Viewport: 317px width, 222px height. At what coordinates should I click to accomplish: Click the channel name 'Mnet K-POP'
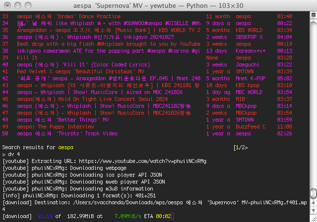[250, 78]
